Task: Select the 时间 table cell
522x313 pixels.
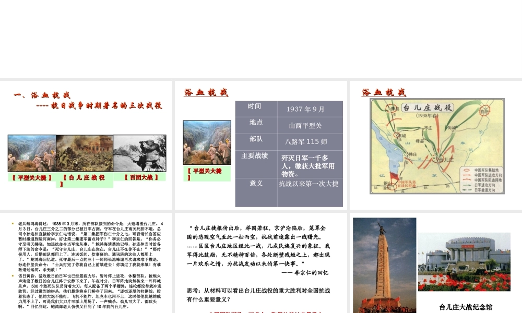Action: [256, 109]
